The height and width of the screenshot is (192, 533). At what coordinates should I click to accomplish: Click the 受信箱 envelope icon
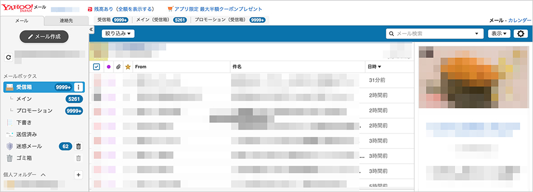[x=10, y=87]
